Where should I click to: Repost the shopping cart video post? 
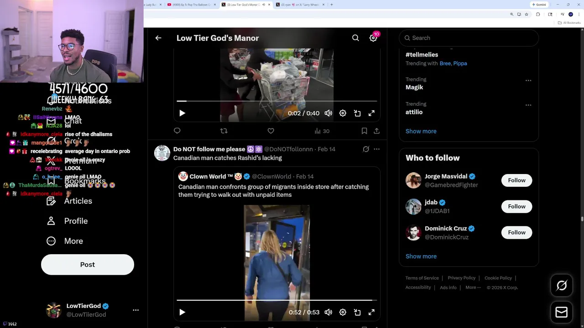click(x=224, y=131)
